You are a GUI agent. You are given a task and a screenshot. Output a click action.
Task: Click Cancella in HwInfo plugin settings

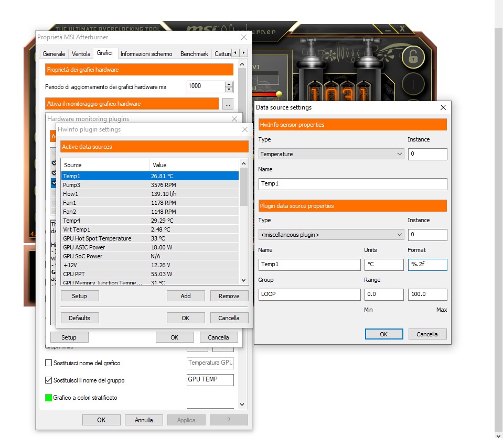(229, 318)
